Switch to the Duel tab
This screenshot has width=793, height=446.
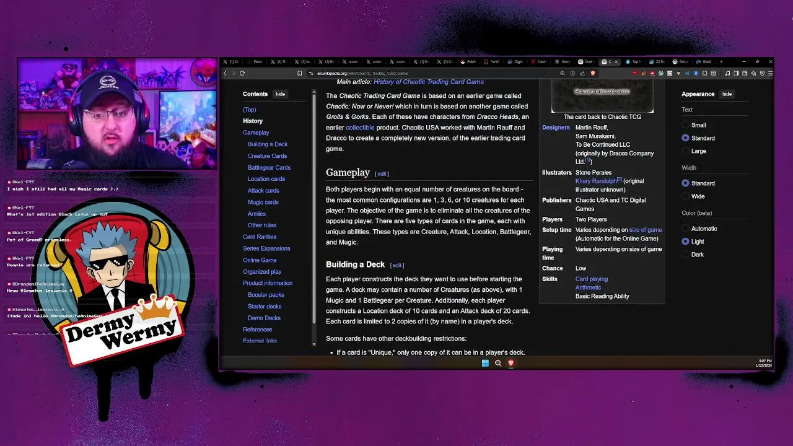(585, 62)
